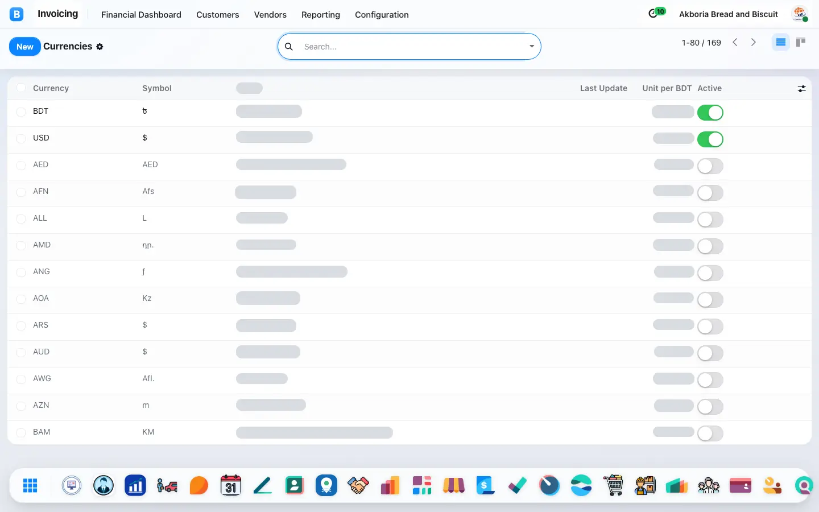819x512 pixels.
Task: Open the user avatar menu
Action: coord(800,14)
